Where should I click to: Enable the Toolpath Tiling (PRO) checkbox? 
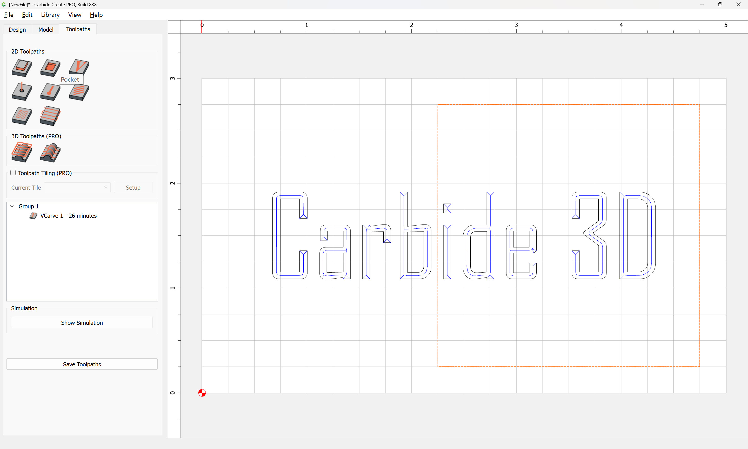(13, 173)
